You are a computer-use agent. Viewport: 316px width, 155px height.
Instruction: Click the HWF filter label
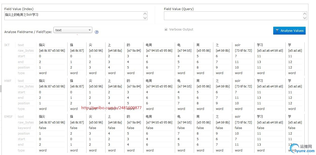pos(8,81)
